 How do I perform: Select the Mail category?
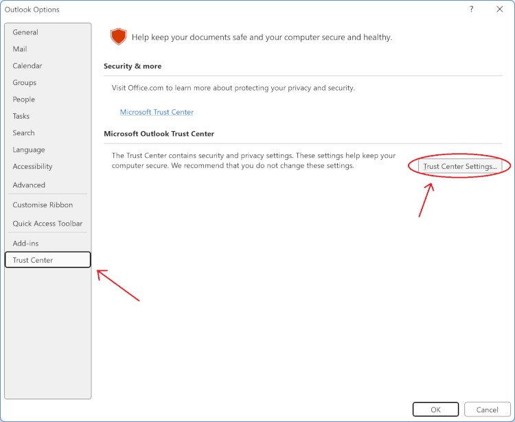[x=47, y=49]
